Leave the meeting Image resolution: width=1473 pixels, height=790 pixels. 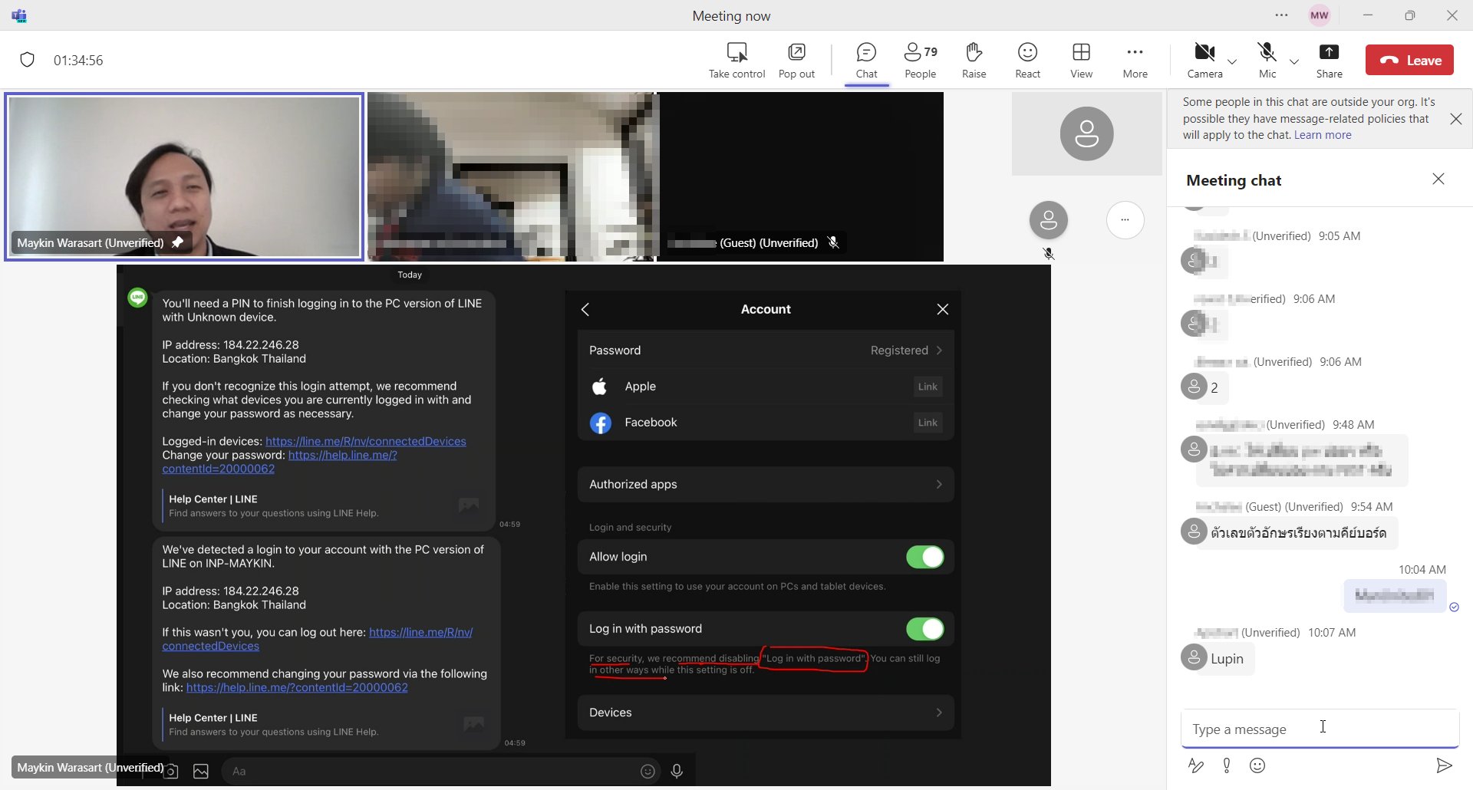pos(1409,61)
